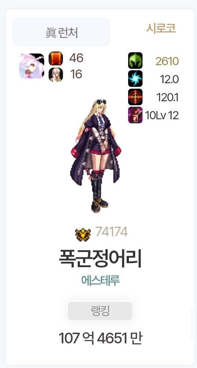Open the 시로코 link
Image resolution: width=197 pixels, height=368 pixels.
[x=161, y=28]
